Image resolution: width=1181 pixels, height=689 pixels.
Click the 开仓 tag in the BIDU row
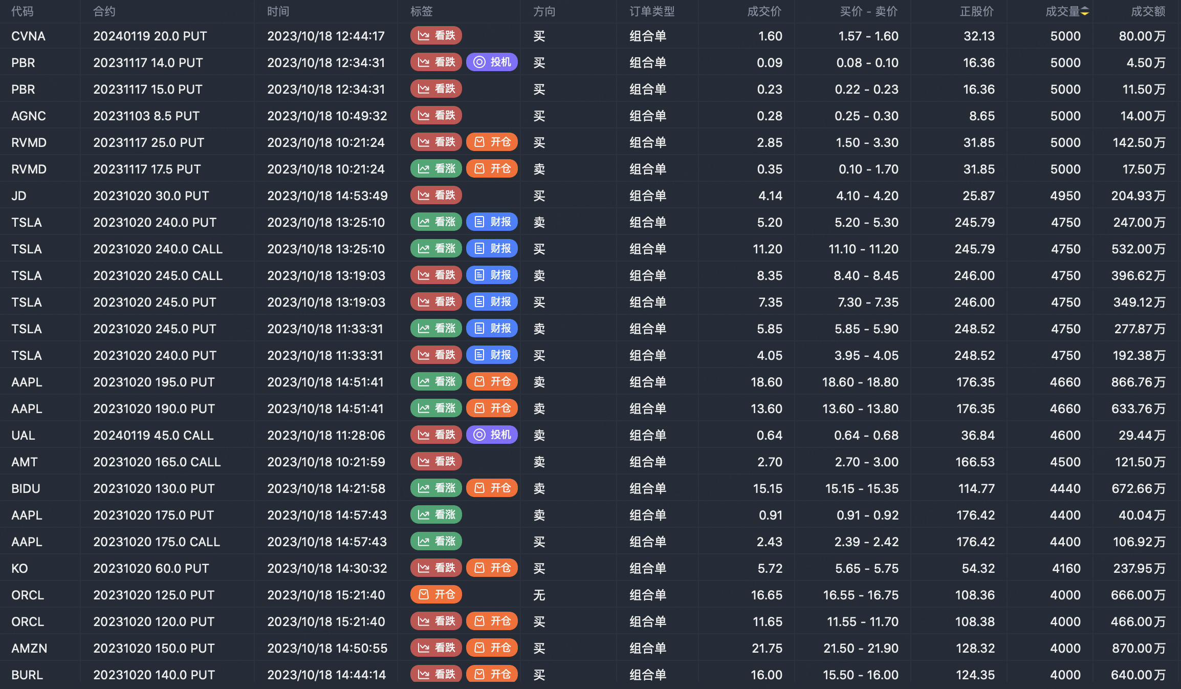(x=492, y=488)
